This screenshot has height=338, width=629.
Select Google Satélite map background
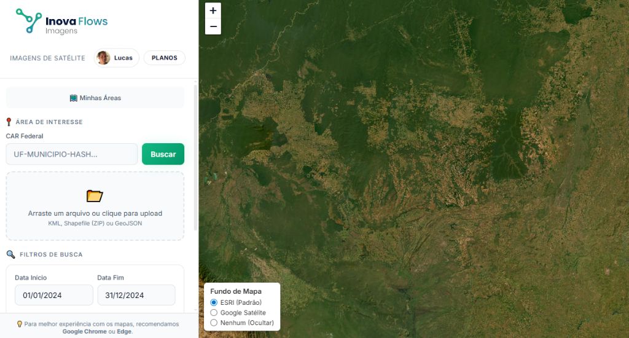(214, 313)
